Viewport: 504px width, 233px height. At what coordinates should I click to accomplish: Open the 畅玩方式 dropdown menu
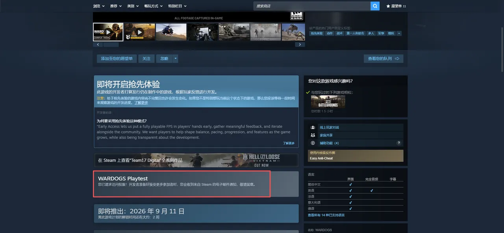(x=154, y=6)
